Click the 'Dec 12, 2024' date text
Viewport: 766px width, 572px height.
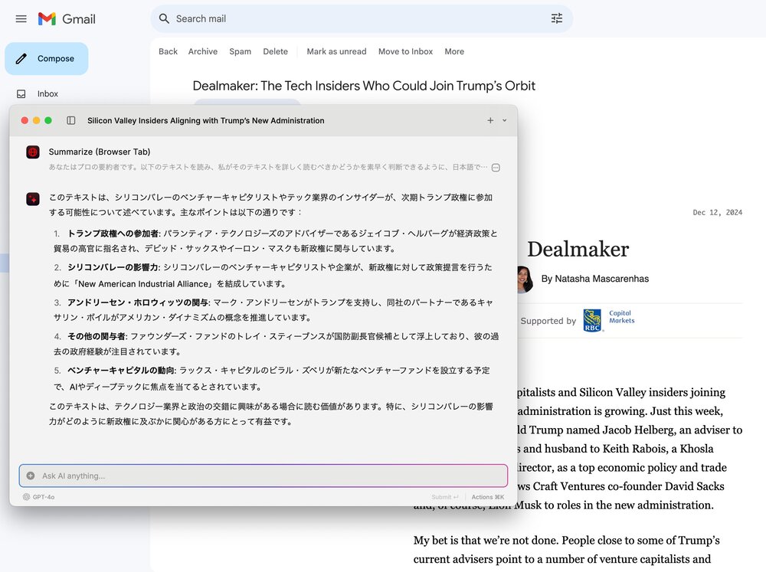coord(717,212)
